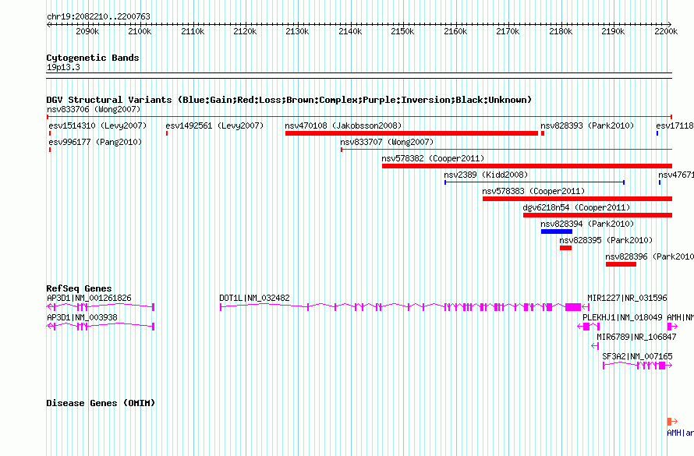Image resolution: width=694 pixels, height=456 pixels.
Task: Open the AMH OMIM disease gene label
Action: click(x=680, y=433)
